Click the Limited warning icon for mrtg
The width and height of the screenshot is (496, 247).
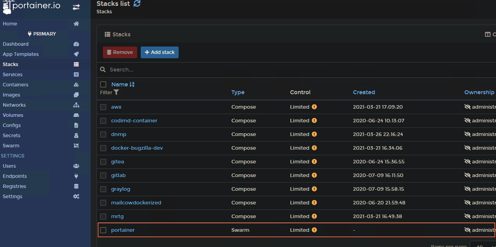tap(314, 217)
